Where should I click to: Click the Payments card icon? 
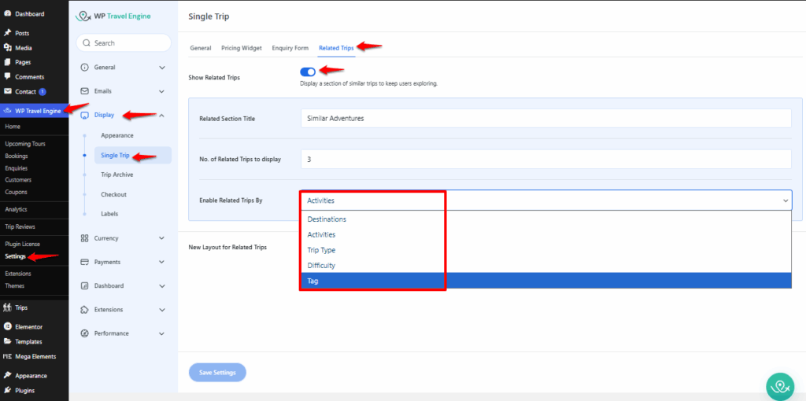(84, 262)
